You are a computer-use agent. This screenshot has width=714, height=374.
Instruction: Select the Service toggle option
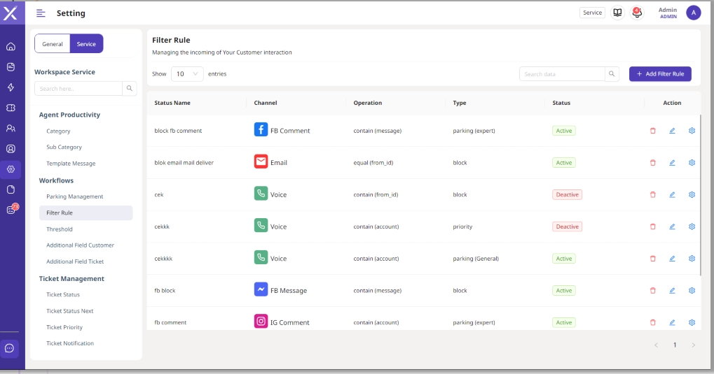[x=86, y=44]
